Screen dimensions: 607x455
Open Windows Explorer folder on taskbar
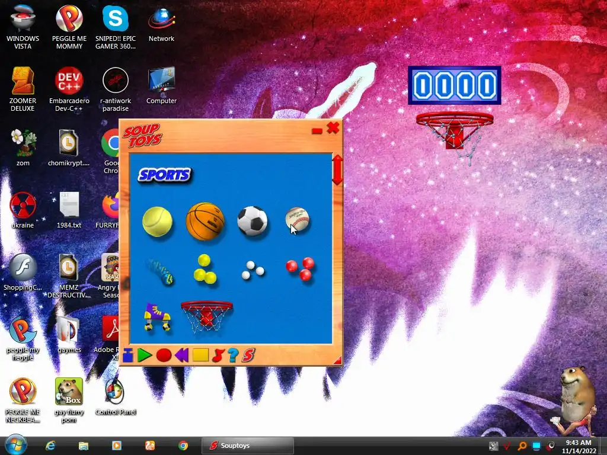84,446
